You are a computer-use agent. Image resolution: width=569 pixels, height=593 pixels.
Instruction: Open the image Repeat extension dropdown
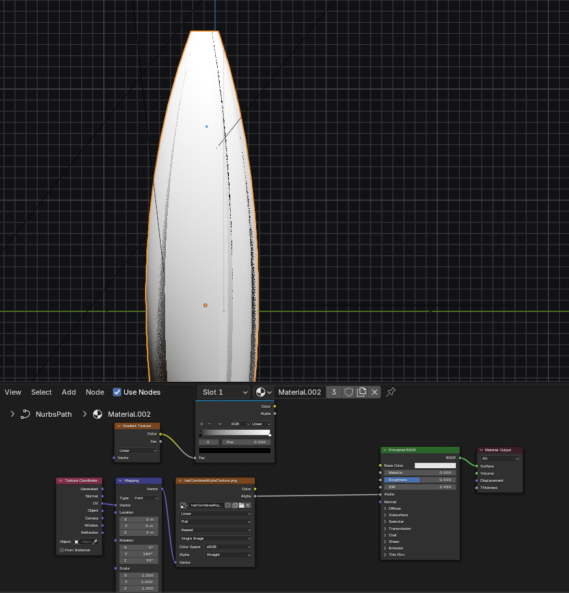coord(215,530)
